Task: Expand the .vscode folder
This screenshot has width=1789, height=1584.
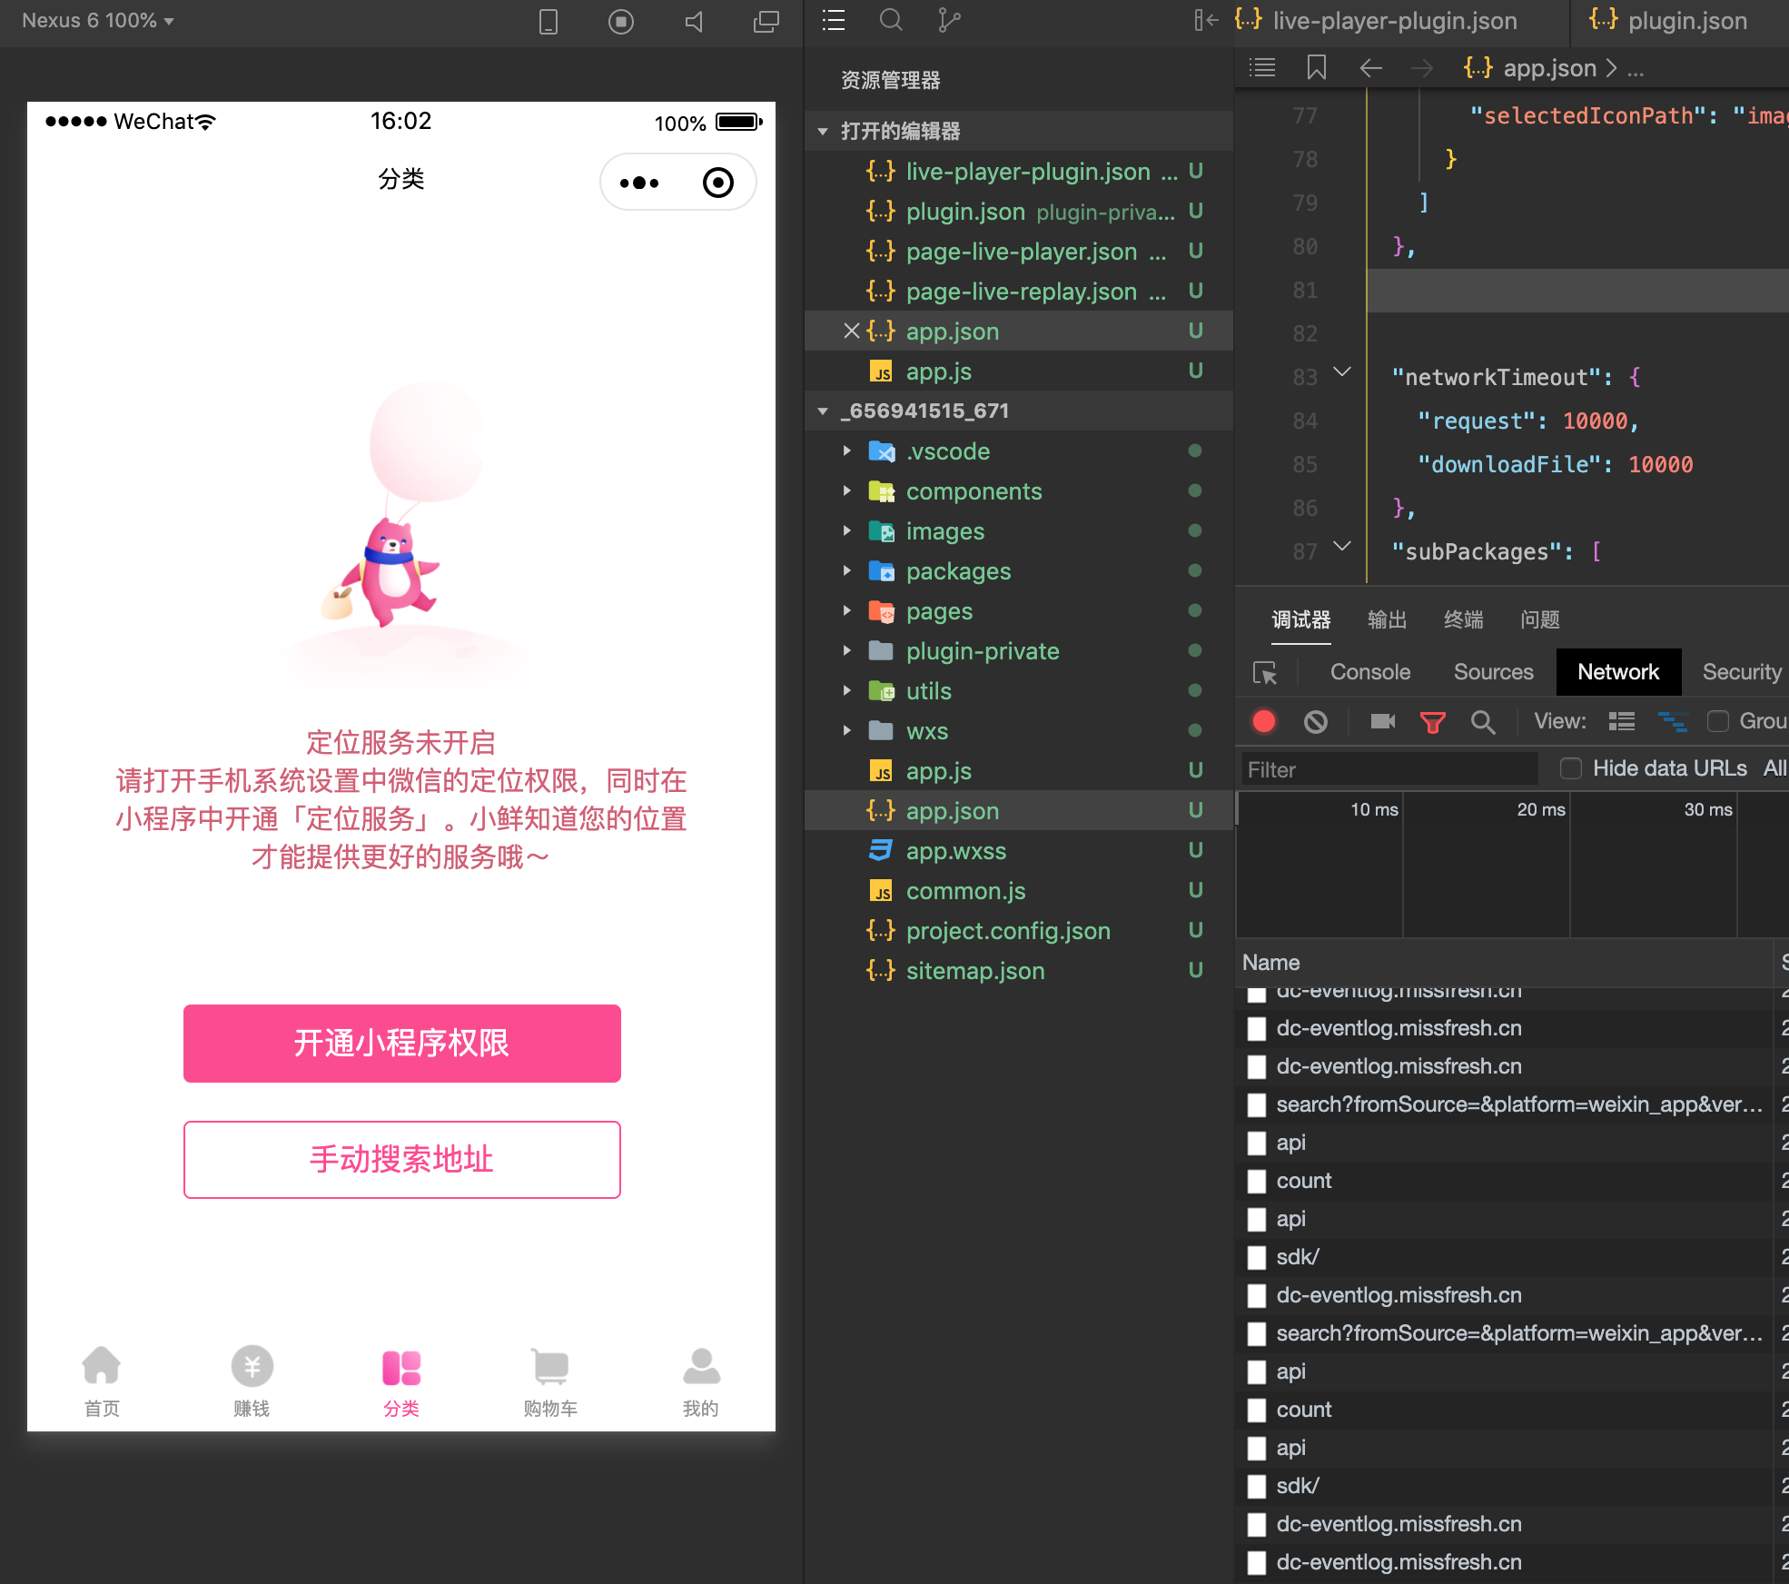Action: click(846, 451)
